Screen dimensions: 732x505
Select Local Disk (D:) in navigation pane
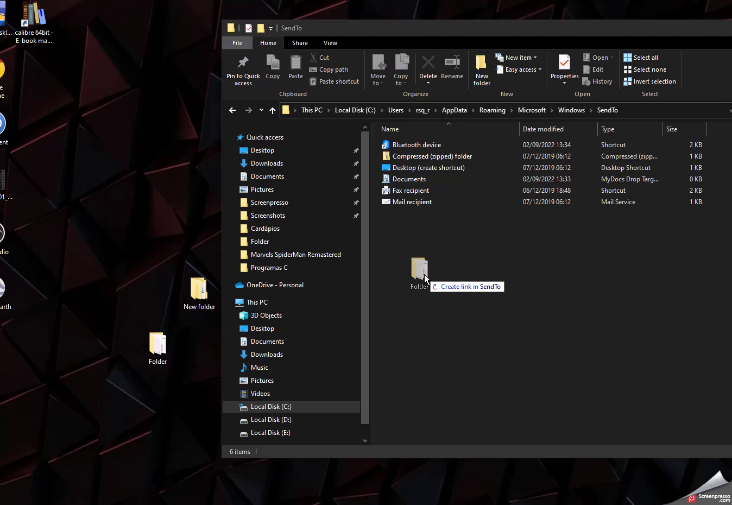[270, 420]
